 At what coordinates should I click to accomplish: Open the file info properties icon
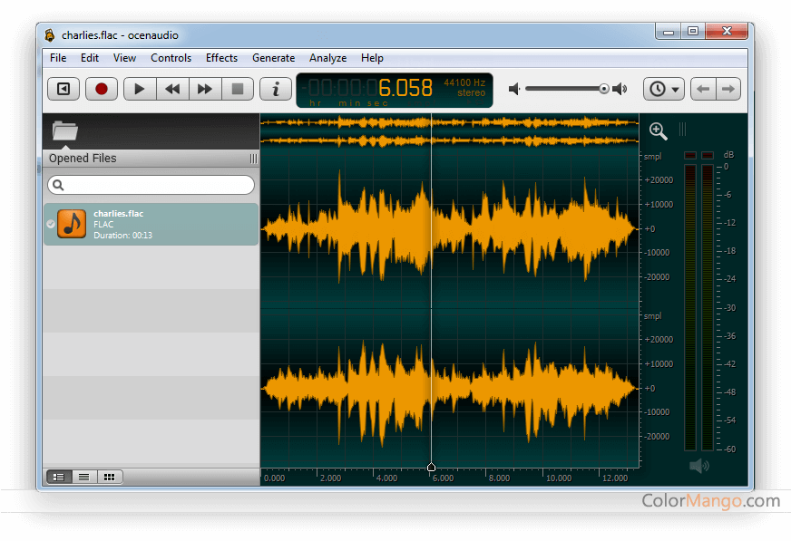click(x=275, y=89)
